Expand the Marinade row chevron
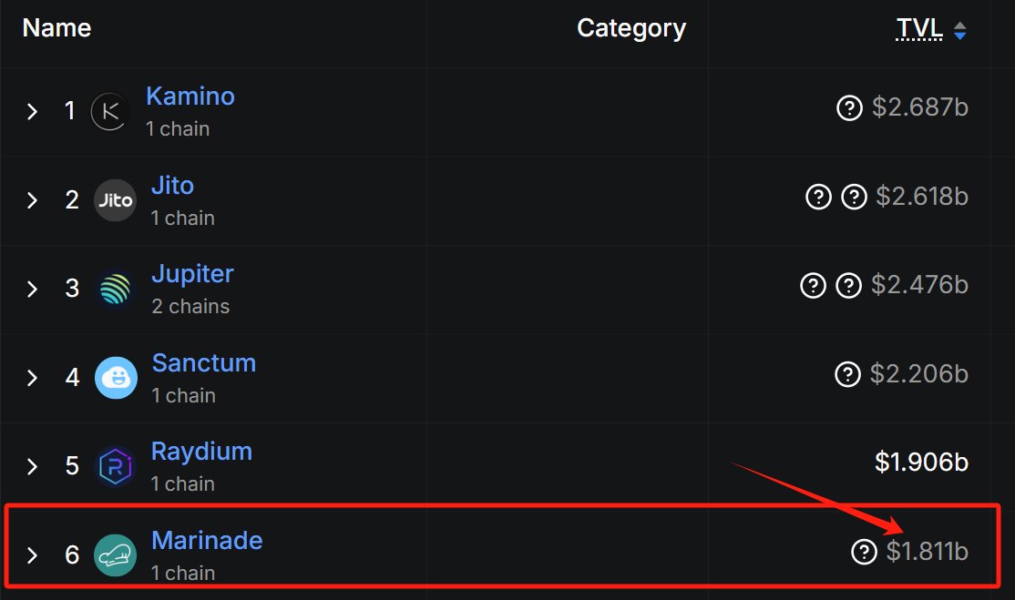The width and height of the screenshot is (1015, 600). 33,554
